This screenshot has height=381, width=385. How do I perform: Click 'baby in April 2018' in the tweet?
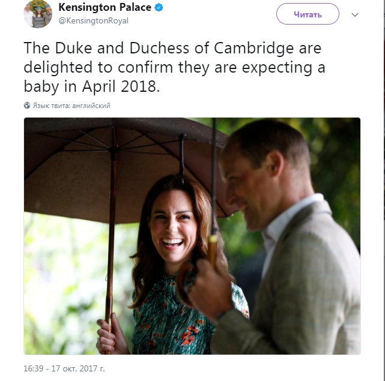(91, 86)
